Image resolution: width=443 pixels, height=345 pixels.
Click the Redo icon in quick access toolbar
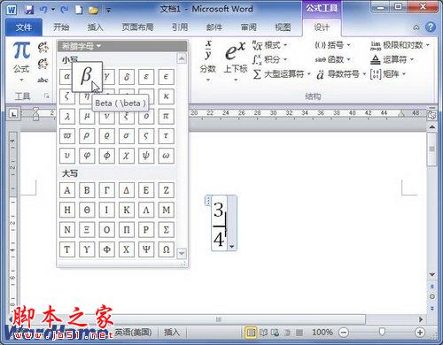[x=65, y=10]
